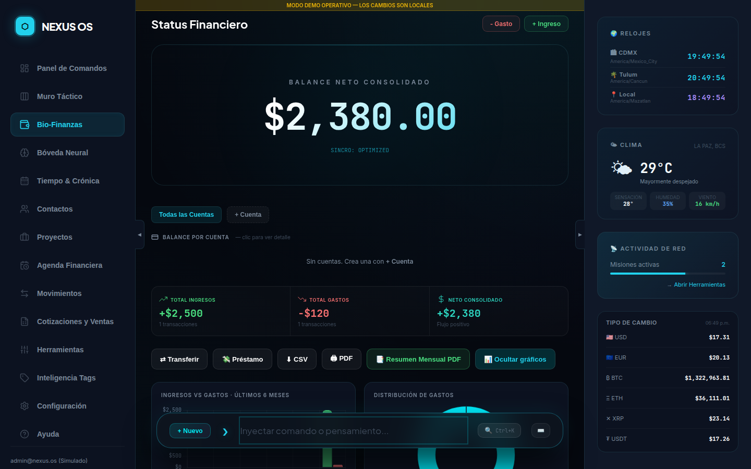This screenshot has height=469, width=751.
Task: Add new income with Ingreso button
Action: click(x=546, y=24)
